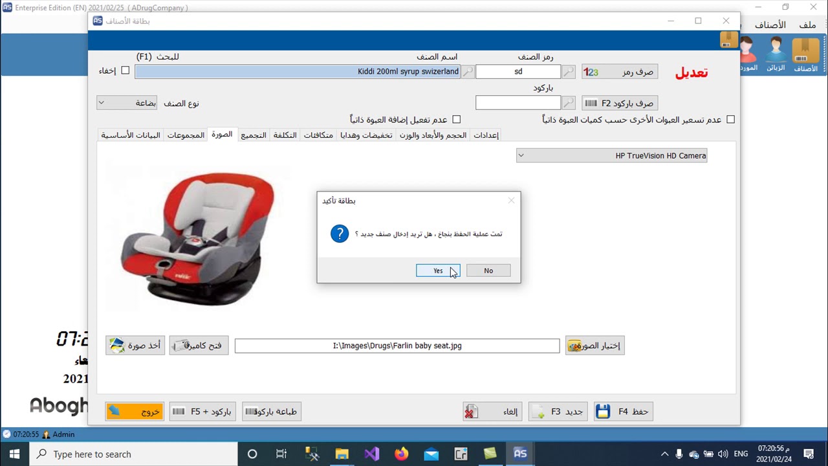Viewport: 828px width, 466px height.
Task: Click the image file path field
Action: coord(397,346)
